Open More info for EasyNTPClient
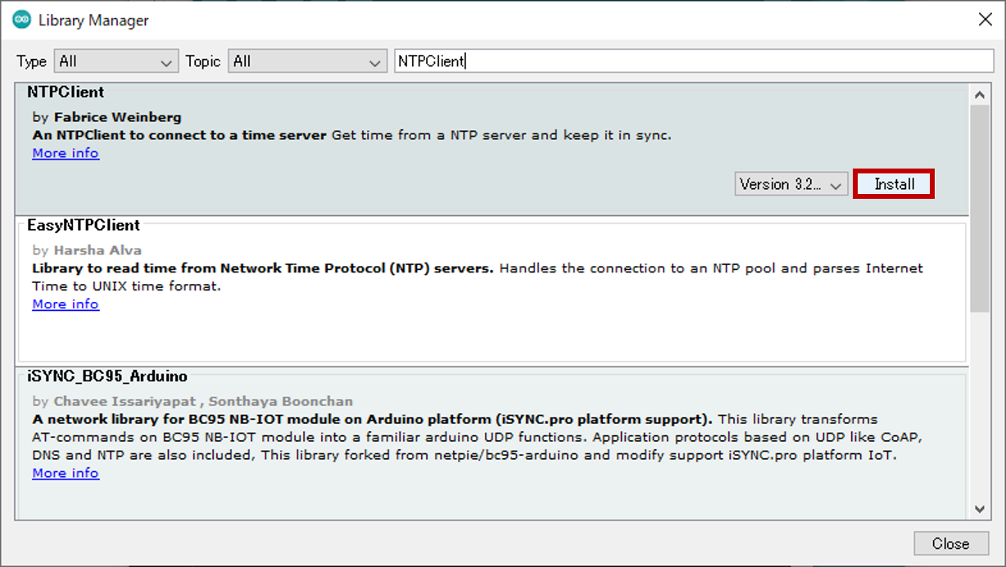Viewport: 1006px width, 567px height. click(x=65, y=304)
